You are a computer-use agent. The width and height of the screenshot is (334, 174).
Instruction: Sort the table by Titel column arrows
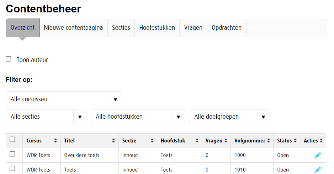(113, 141)
